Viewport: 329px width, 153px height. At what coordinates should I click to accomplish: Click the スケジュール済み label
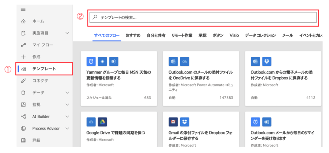pyautogui.click(x=99, y=98)
